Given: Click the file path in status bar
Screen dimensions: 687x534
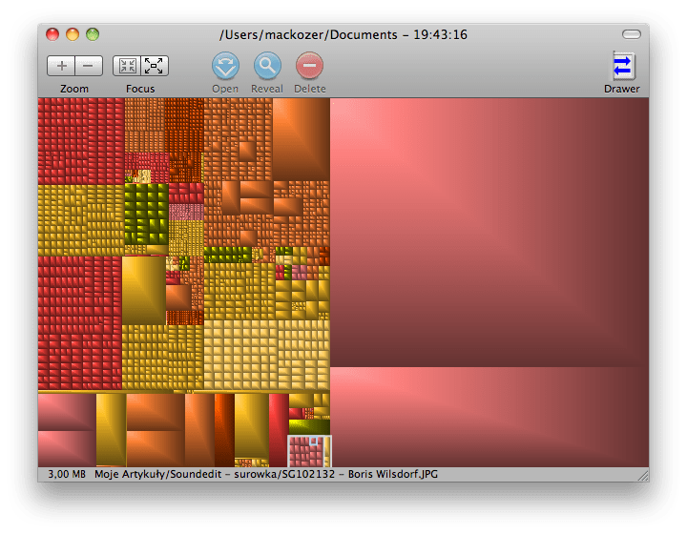Looking at the screenshot, I should [x=266, y=475].
